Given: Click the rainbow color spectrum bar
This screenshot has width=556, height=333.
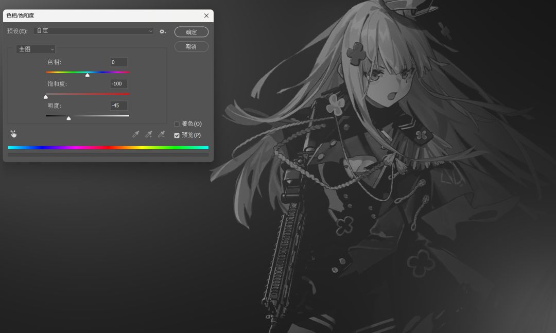Looking at the screenshot, I should (x=108, y=148).
